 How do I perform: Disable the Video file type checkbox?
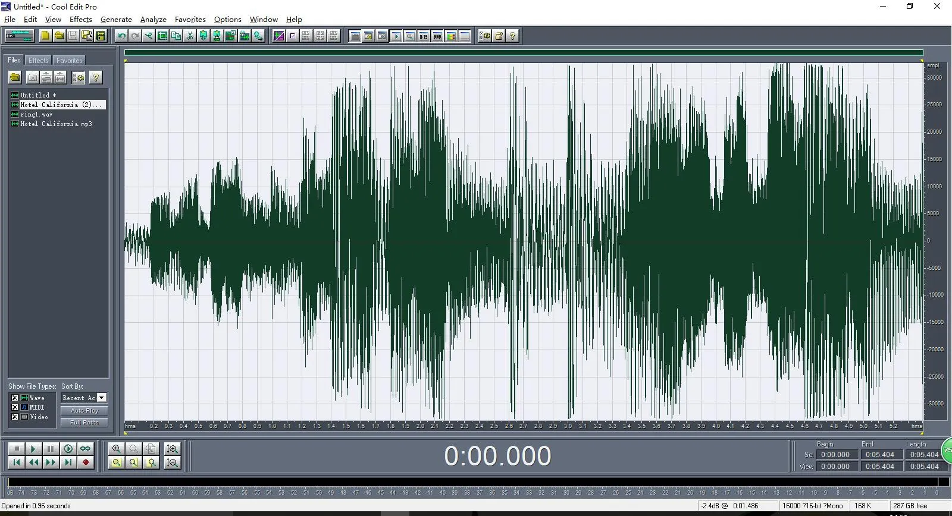point(15,417)
